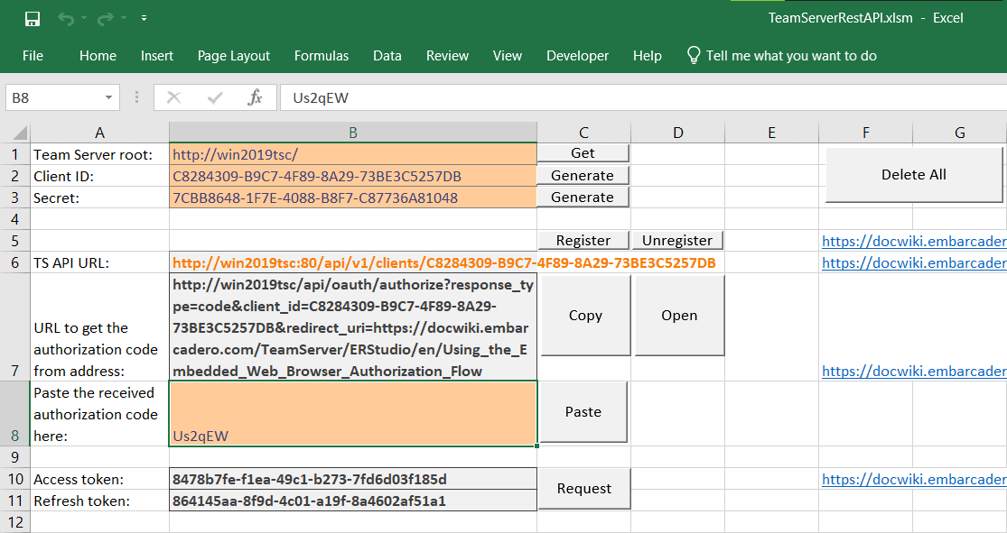The height and width of the screenshot is (533, 1007).
Task: Click the Undo arrow icon
Action: tap(66, 19)
